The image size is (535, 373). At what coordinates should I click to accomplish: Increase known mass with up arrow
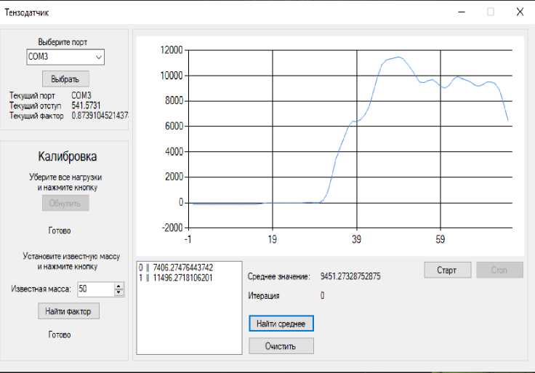coord(119,286)
